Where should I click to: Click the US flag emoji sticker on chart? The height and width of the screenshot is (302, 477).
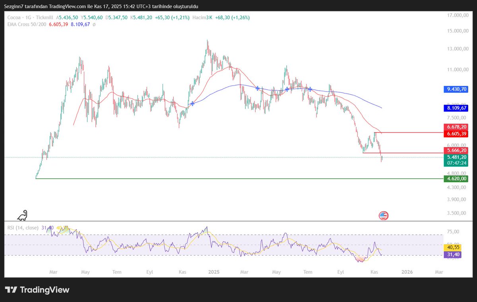384,215
